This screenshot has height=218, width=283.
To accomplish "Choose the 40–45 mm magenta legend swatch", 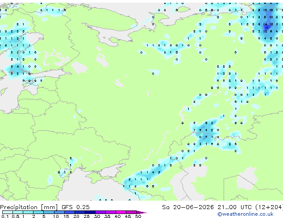I will 121,212.
